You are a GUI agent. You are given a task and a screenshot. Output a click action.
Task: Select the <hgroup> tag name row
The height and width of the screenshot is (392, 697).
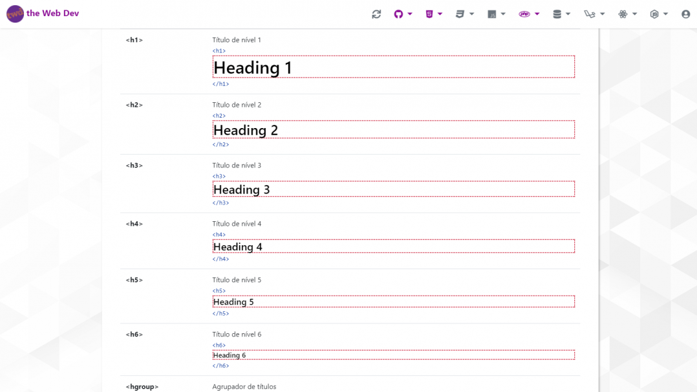142,387
